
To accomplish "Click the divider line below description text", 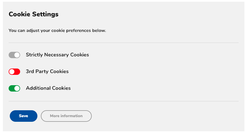I will click(x=124, y=43).
